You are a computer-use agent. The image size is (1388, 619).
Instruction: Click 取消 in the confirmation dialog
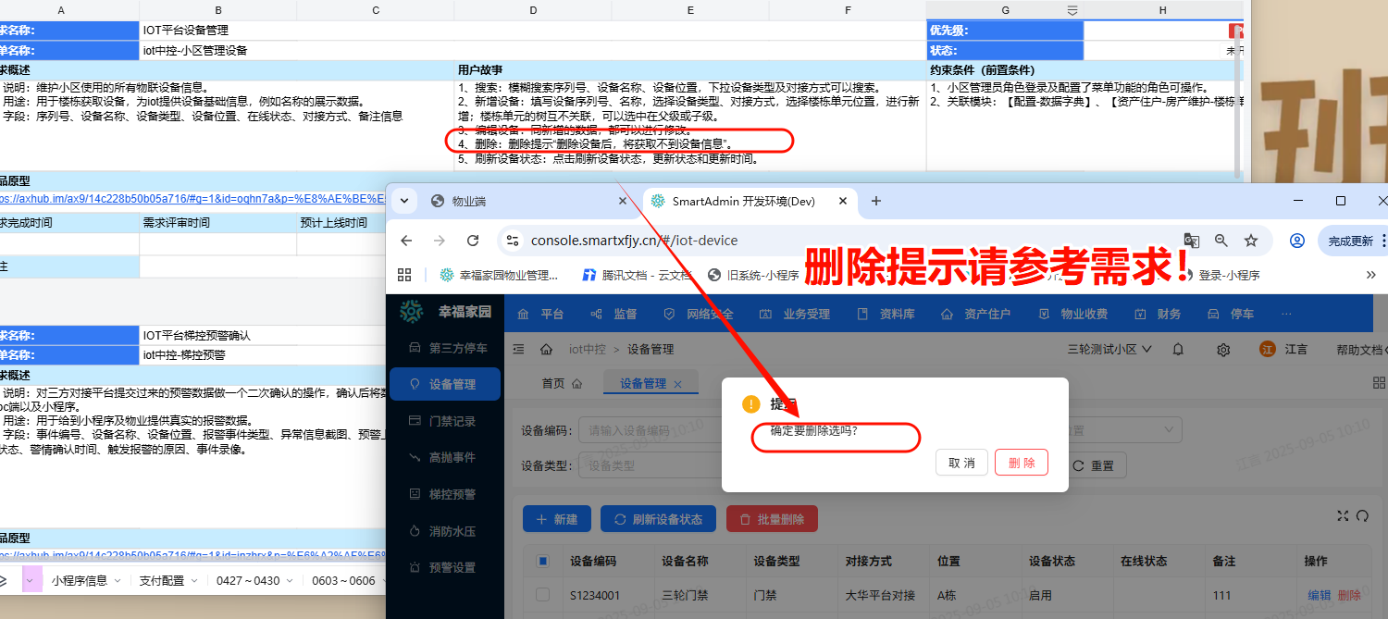point(961,463)
